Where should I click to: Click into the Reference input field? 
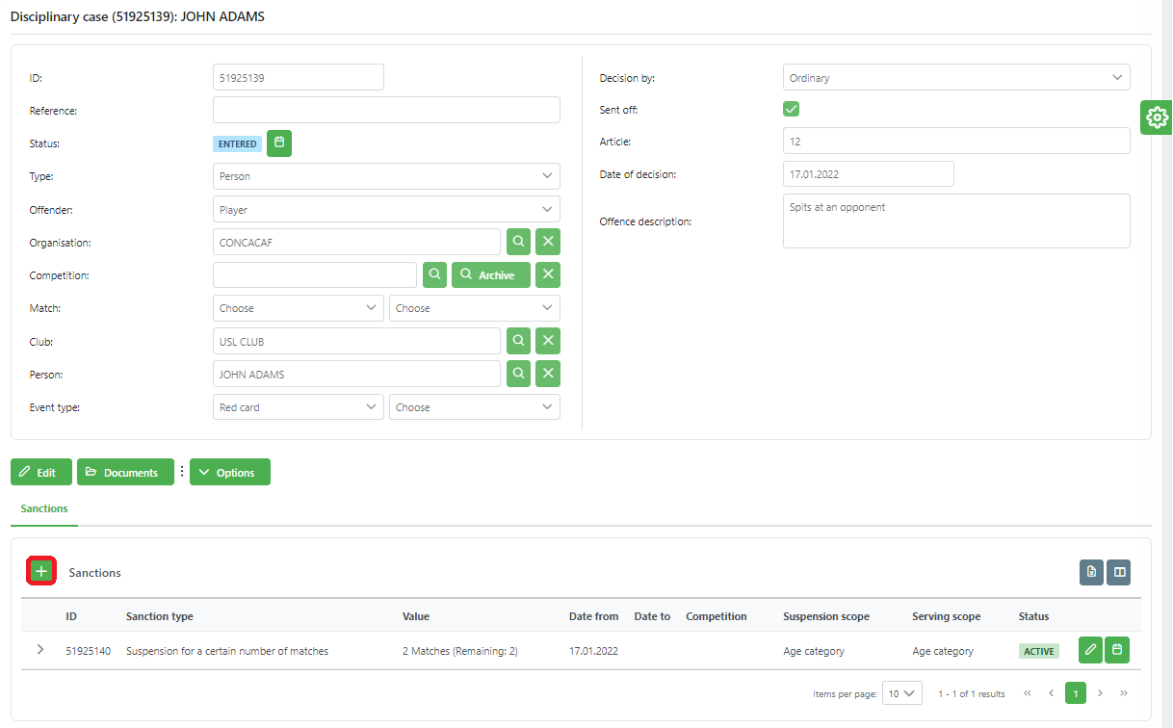pos(385,111)
